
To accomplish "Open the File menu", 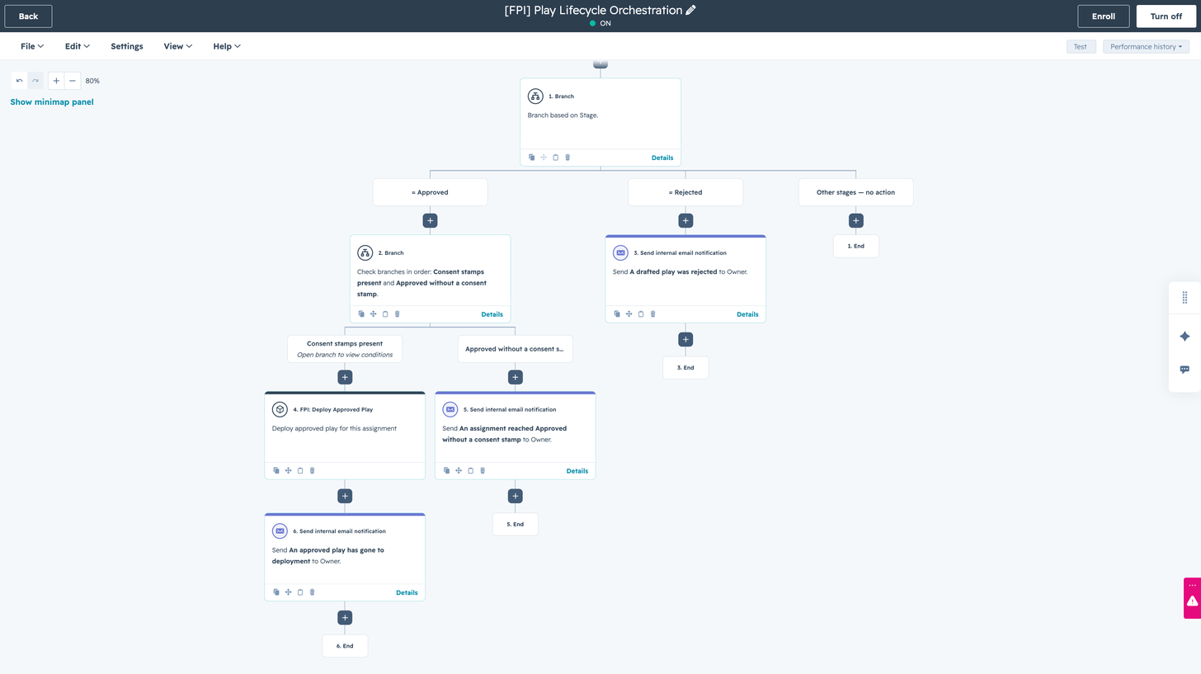I will [32, 46].
